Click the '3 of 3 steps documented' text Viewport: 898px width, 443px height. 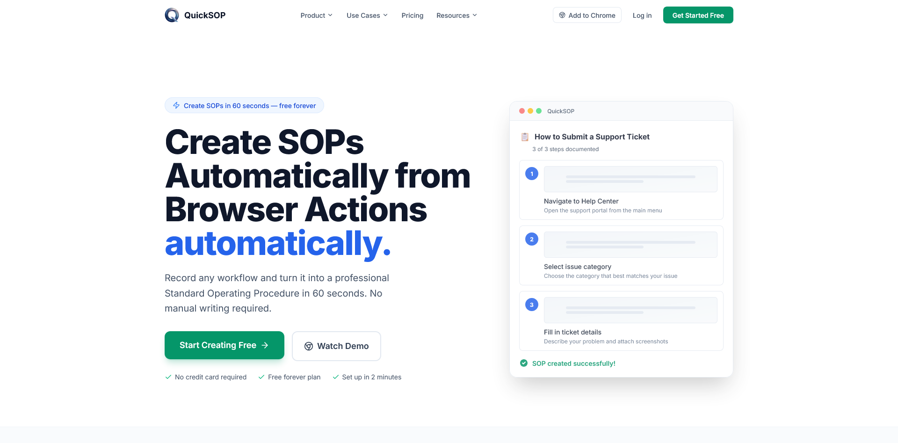pos(565,149)
